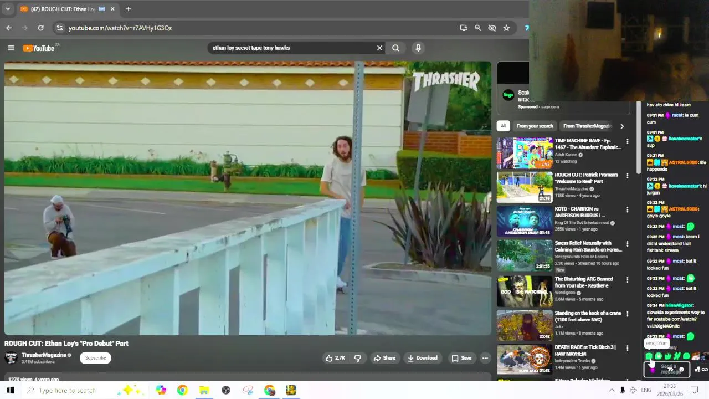
Task: Open the Windows Start menu
Action: point(10,390)
